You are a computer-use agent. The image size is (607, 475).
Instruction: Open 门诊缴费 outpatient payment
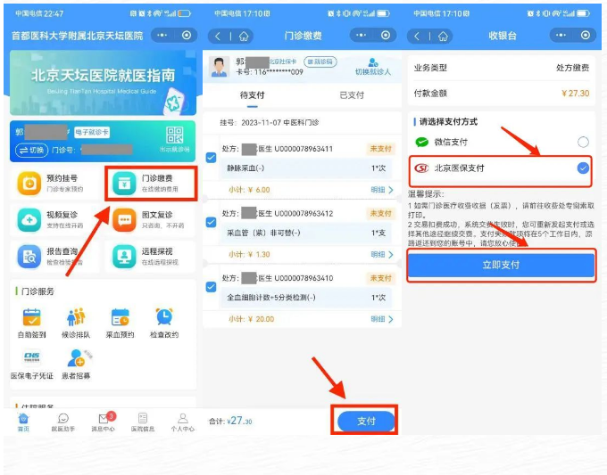click(149, 184)
